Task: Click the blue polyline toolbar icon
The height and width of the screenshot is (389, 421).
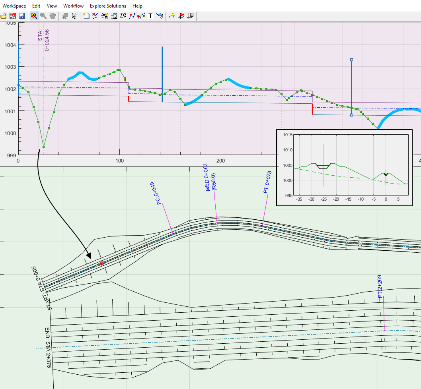Action: (x=132, y=16)
